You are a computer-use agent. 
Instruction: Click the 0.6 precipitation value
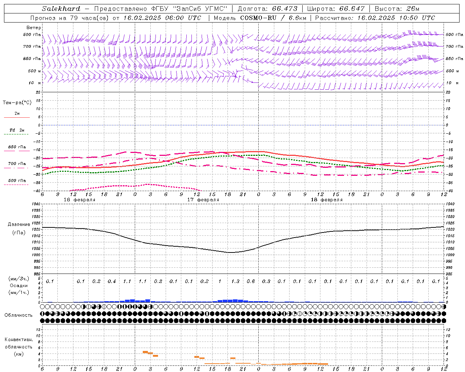tap(251, 282)
